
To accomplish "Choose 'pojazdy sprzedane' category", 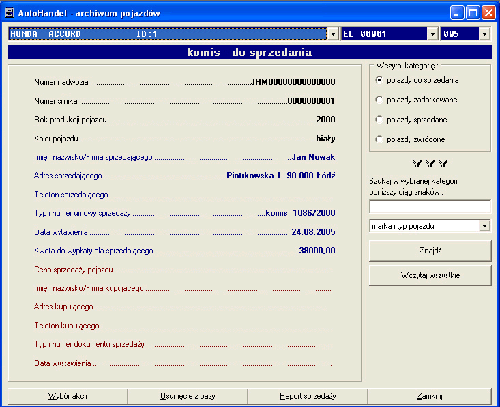I will [x=379, y=120].
